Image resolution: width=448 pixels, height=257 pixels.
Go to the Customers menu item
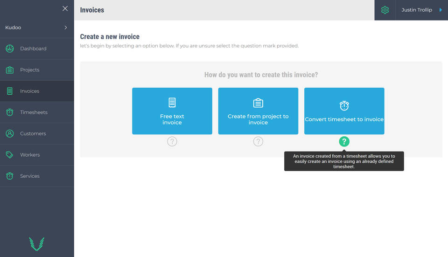click(33, 133)
